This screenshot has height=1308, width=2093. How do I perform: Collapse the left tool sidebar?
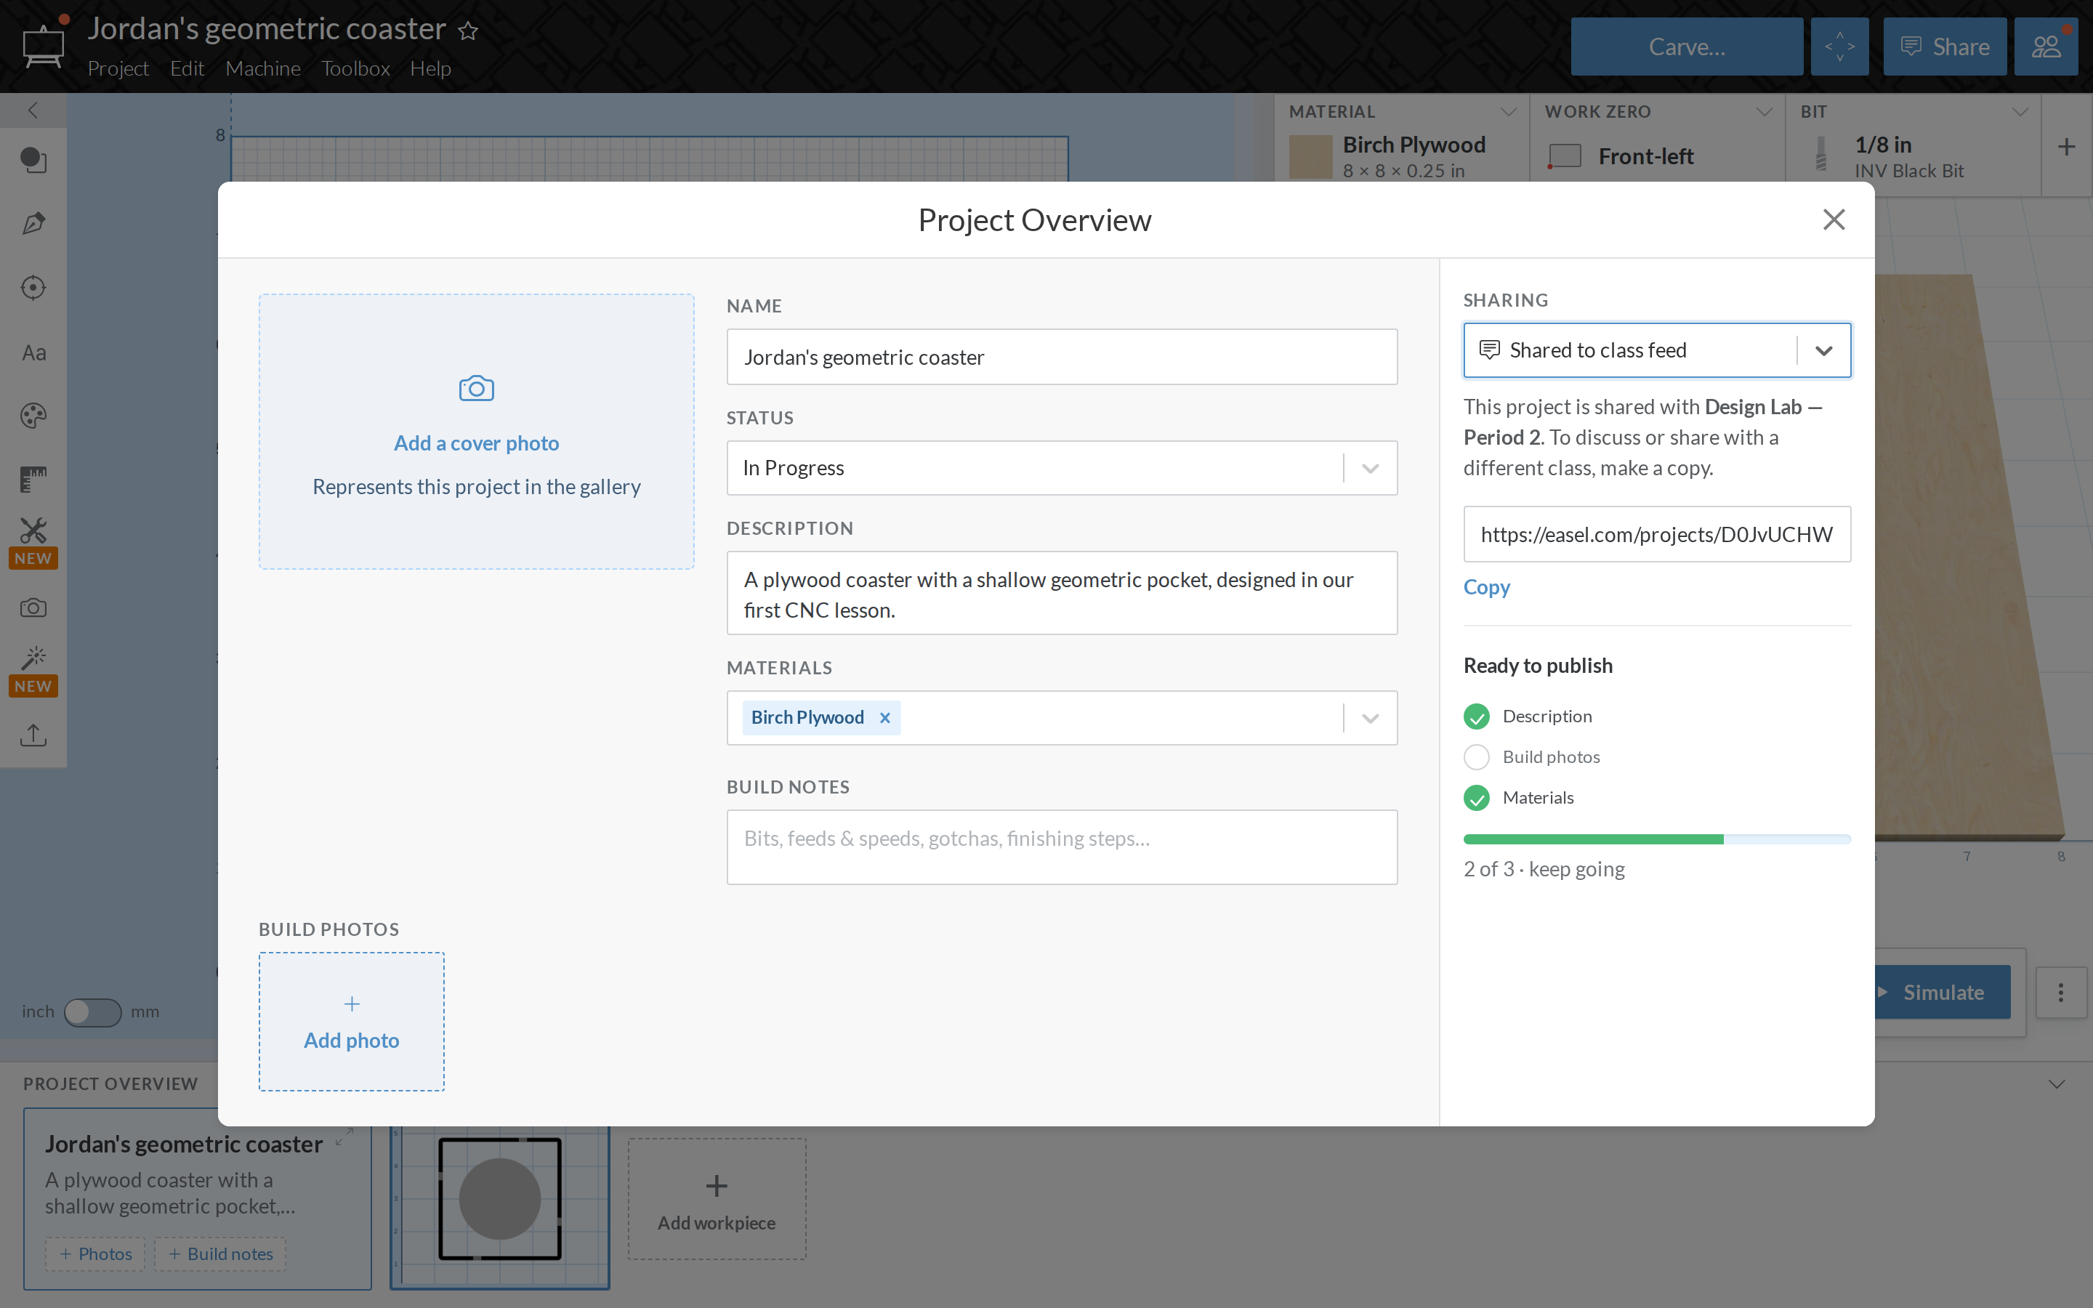point(33,110)
